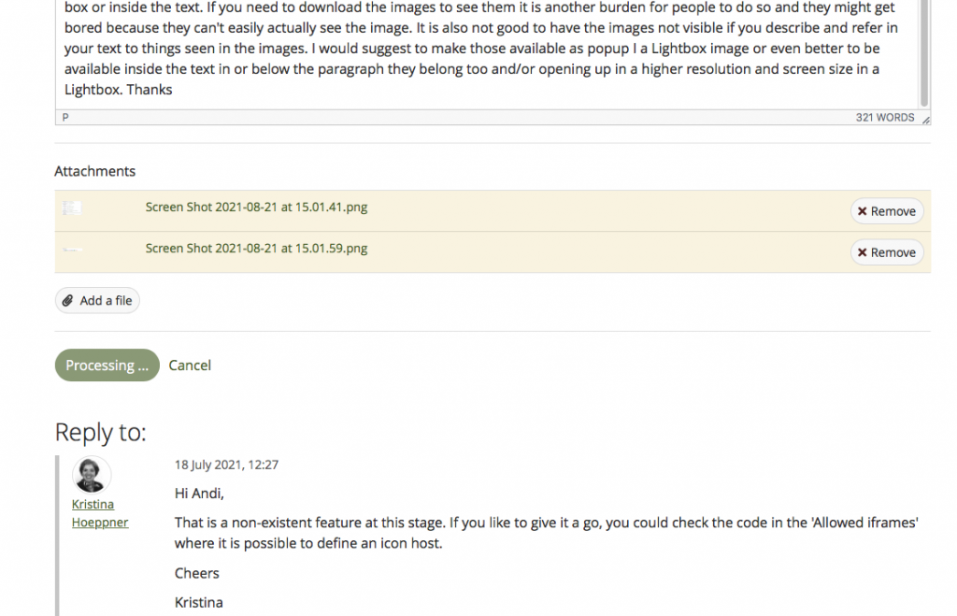Open the Screen Shot 2021-08-21 at 15.01.59.png file link
This screenshot has height=616, width=957.
[256, 249]
